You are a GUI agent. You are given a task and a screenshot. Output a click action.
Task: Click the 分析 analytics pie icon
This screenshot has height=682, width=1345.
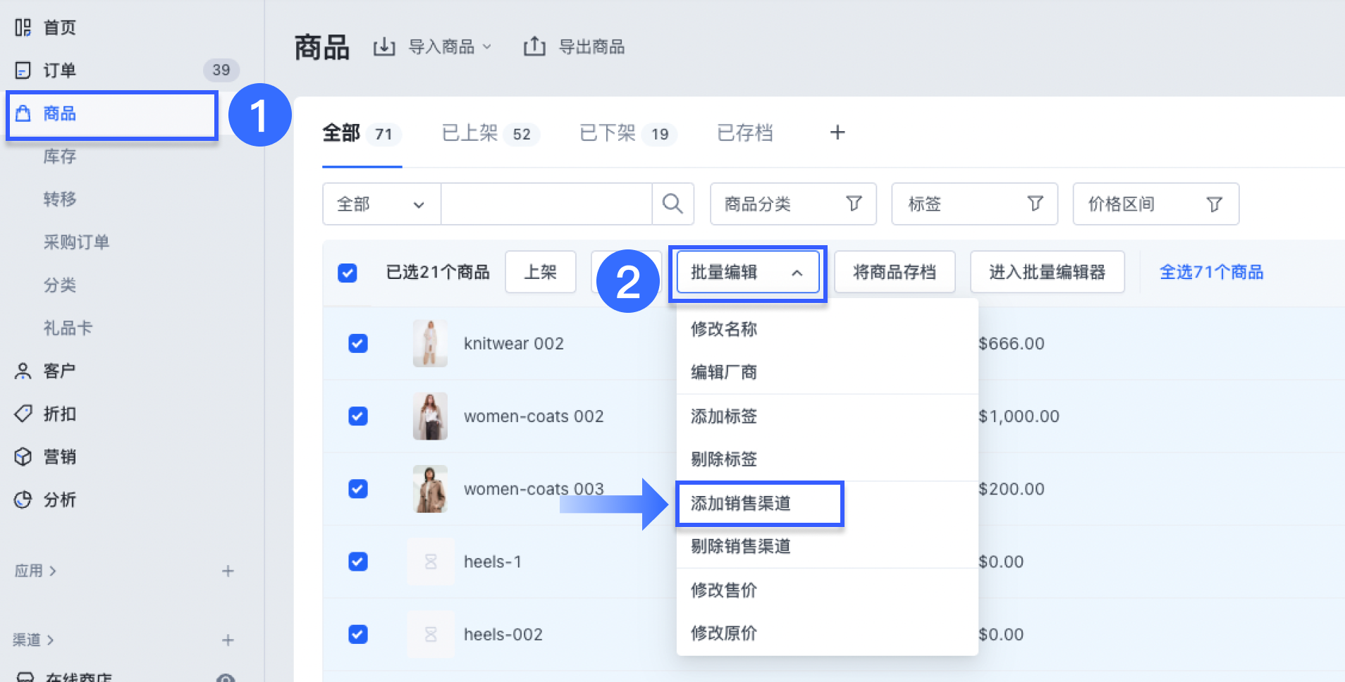[x=23, y=500]
